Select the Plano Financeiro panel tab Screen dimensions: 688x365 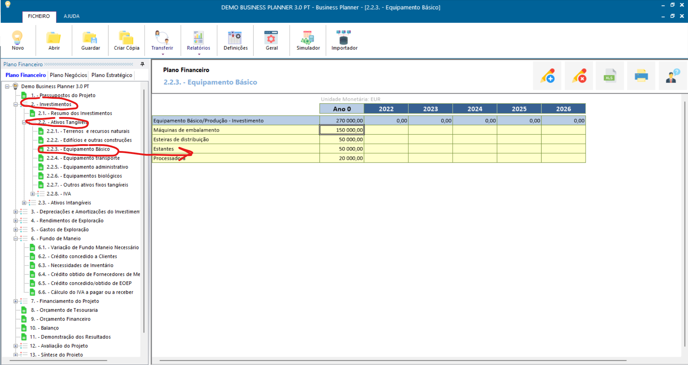26,75
